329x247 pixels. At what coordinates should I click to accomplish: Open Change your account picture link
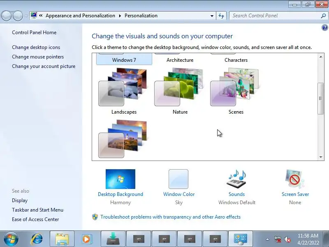pyautogui.click(x=44, y=66)
